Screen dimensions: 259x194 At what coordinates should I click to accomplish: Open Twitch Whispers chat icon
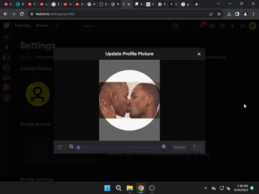(x=222, y=26)
